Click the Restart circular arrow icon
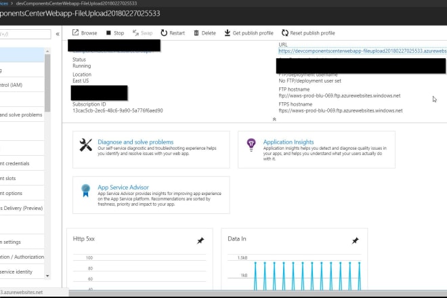The height and width of the screenshot is (298, 447). point(164,33)
